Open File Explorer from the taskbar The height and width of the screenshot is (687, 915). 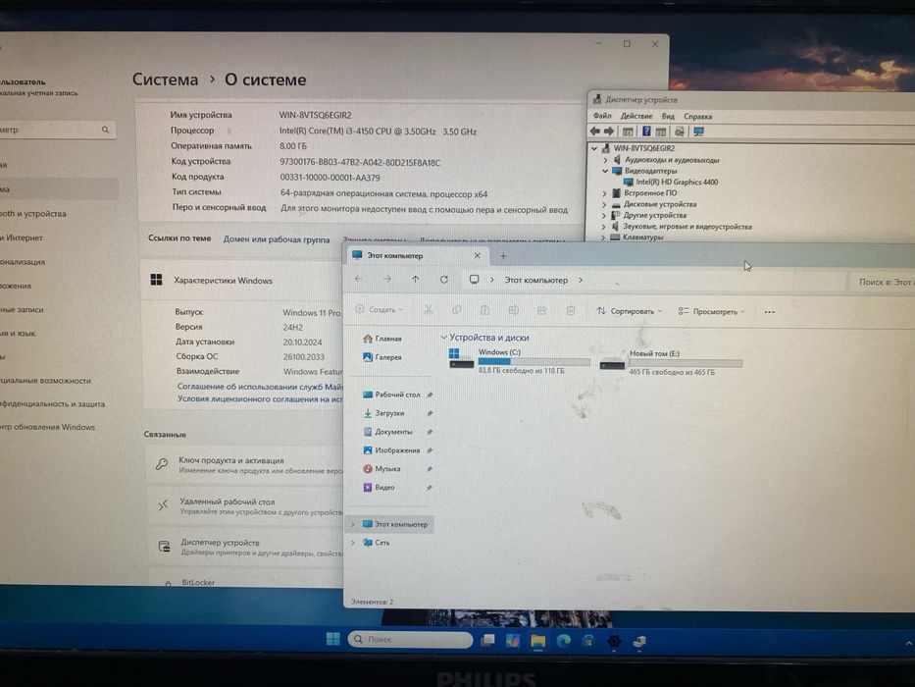pos(538,642)
